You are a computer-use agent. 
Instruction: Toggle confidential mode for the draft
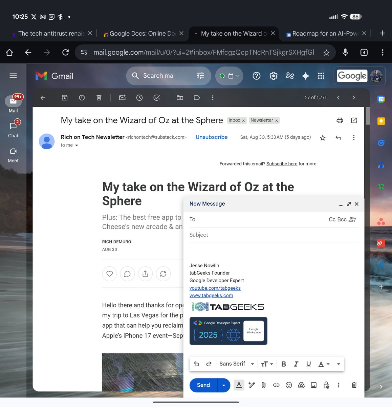click(326, 385)
